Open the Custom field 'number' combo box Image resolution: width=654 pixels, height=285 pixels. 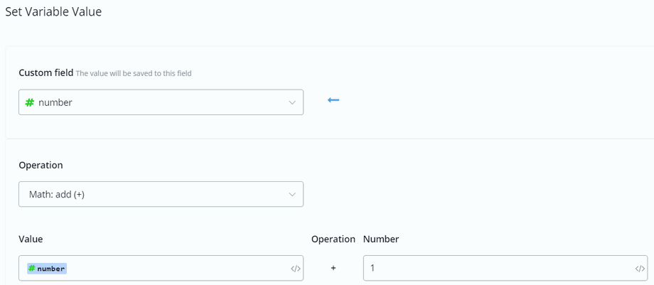(161, 102)
